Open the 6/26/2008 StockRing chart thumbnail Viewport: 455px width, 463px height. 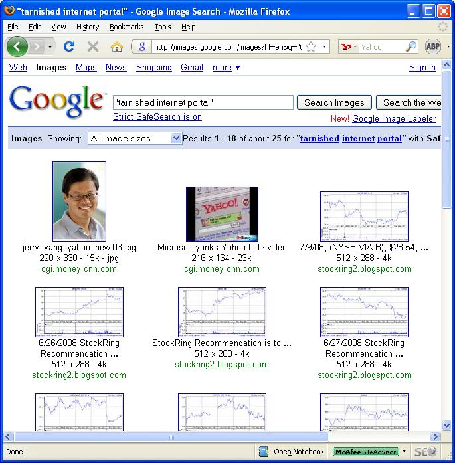(x=79, y=312)
